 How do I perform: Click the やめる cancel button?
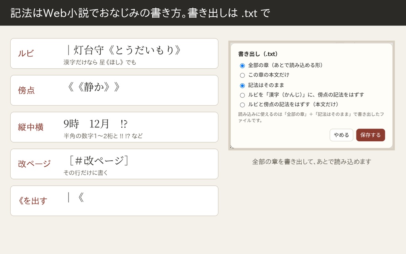click(x=341, y=135)
